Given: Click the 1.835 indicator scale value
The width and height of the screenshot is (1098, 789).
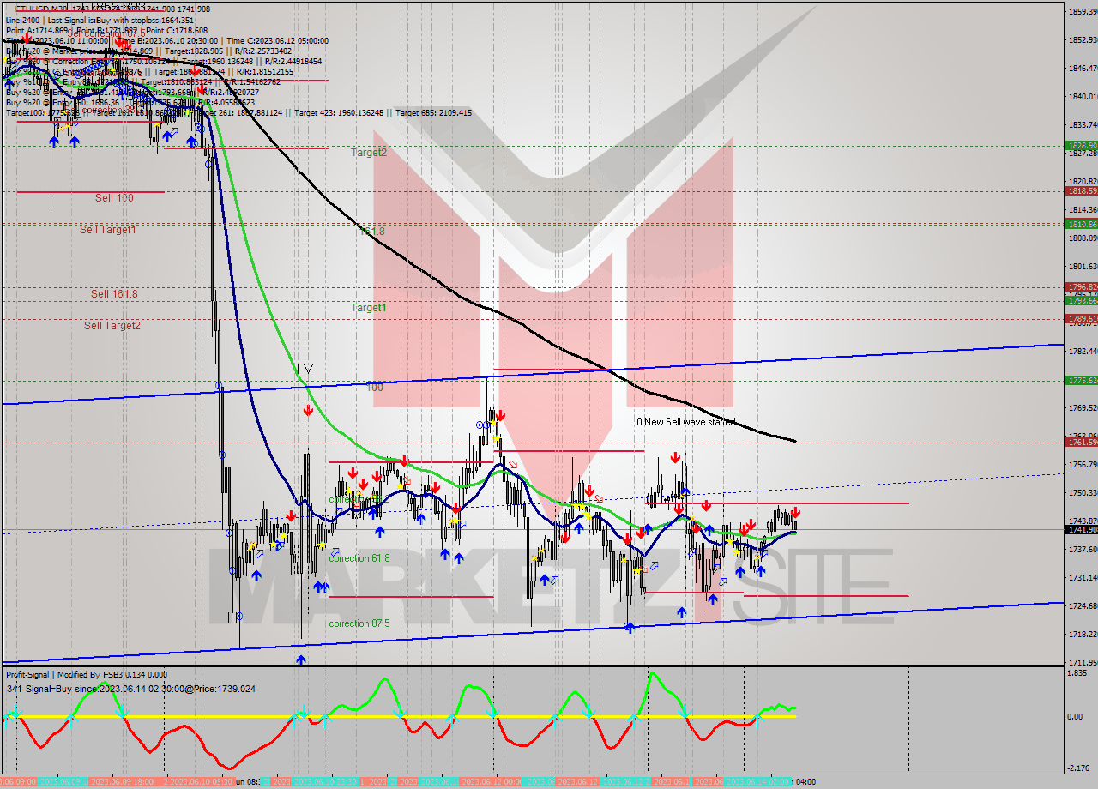Looking at the screenshot, I should tap(1078, 673).
